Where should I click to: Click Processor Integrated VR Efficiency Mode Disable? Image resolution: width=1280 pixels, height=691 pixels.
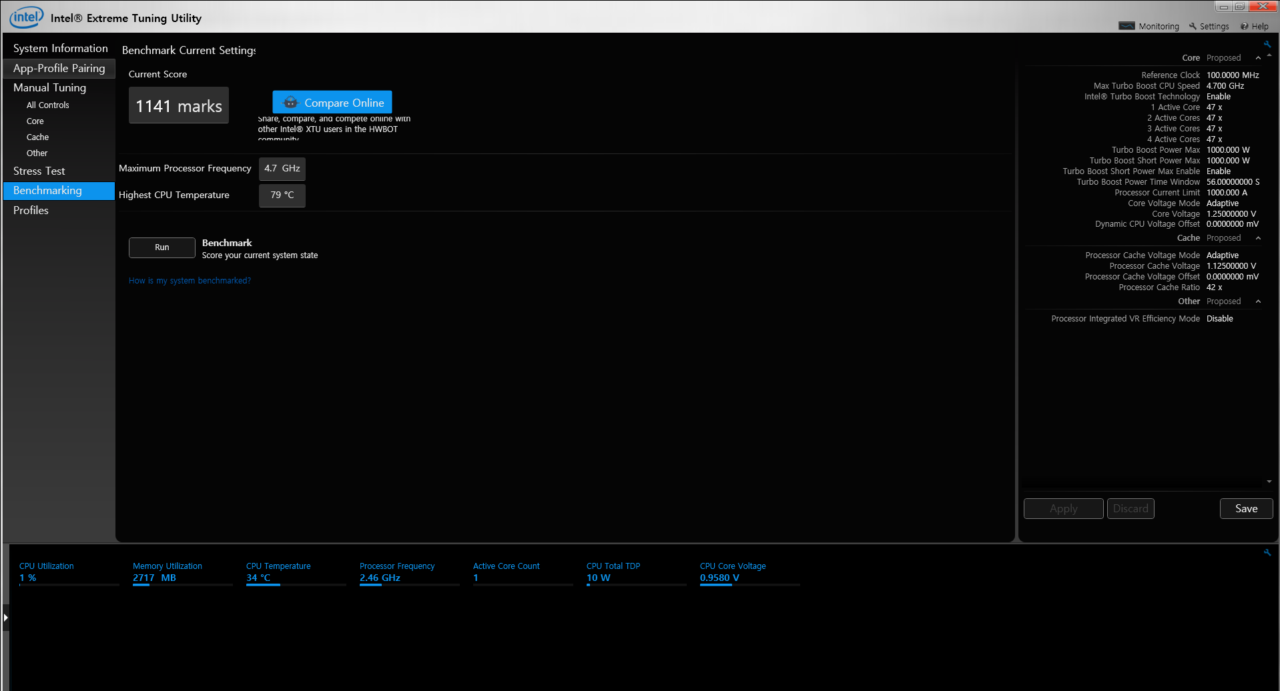(x=1220, y=319)
